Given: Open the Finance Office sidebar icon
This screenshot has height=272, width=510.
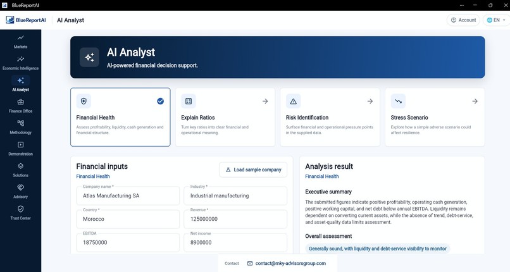Looking at the screenshot, I should pyautogui.click(x=20, y=102).
